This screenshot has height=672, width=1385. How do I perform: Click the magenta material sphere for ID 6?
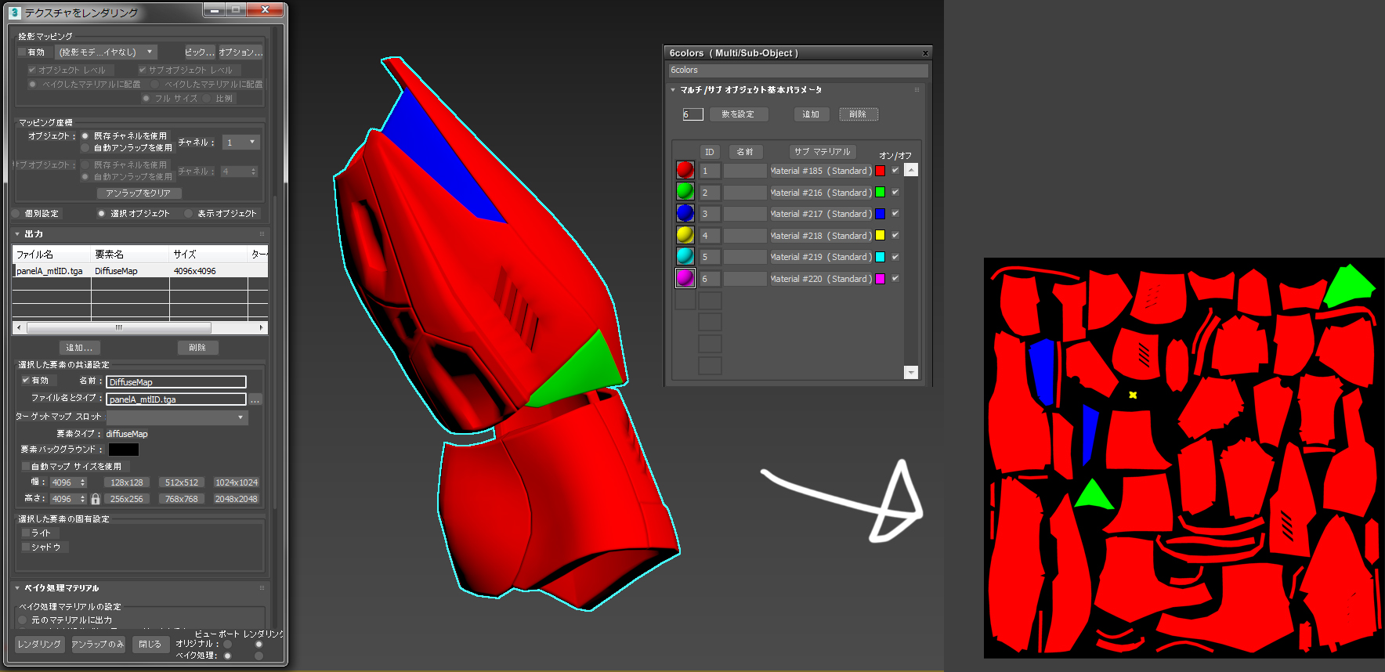[685, 278]
